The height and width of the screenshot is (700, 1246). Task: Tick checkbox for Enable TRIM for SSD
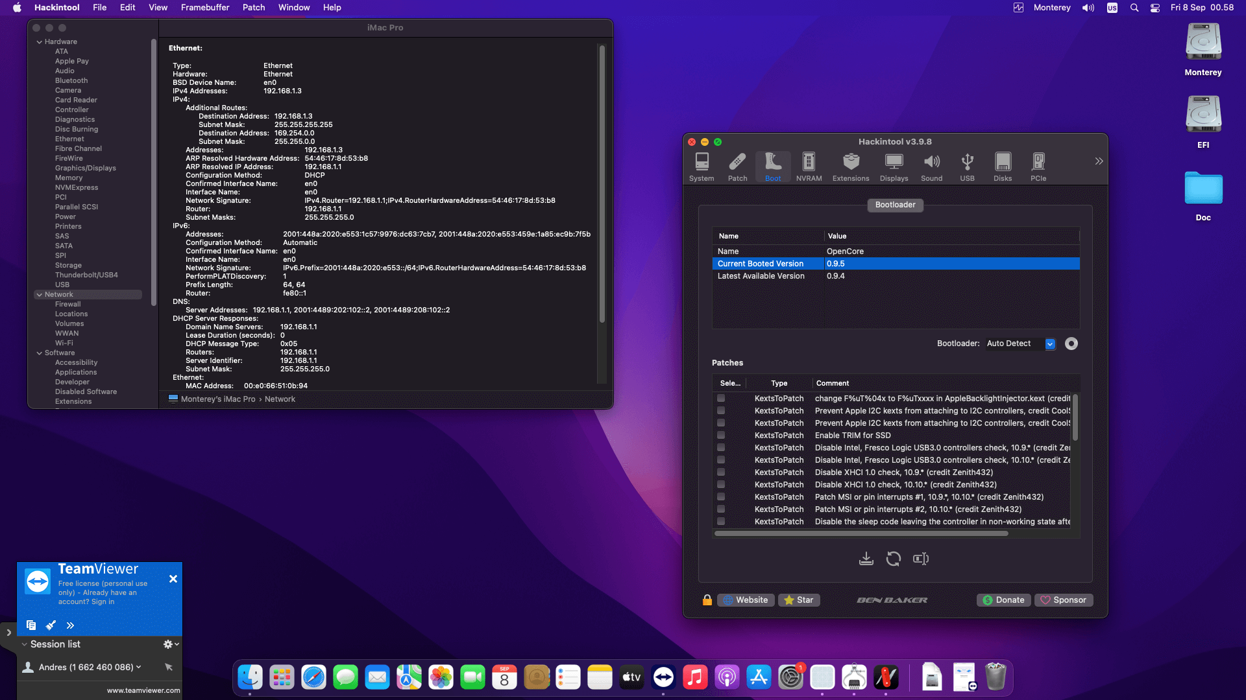(x=721, y=435)
